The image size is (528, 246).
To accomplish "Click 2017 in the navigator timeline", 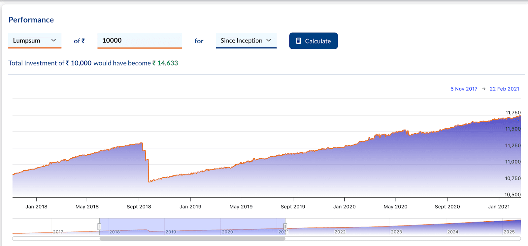I will click(x=58, y=232).
